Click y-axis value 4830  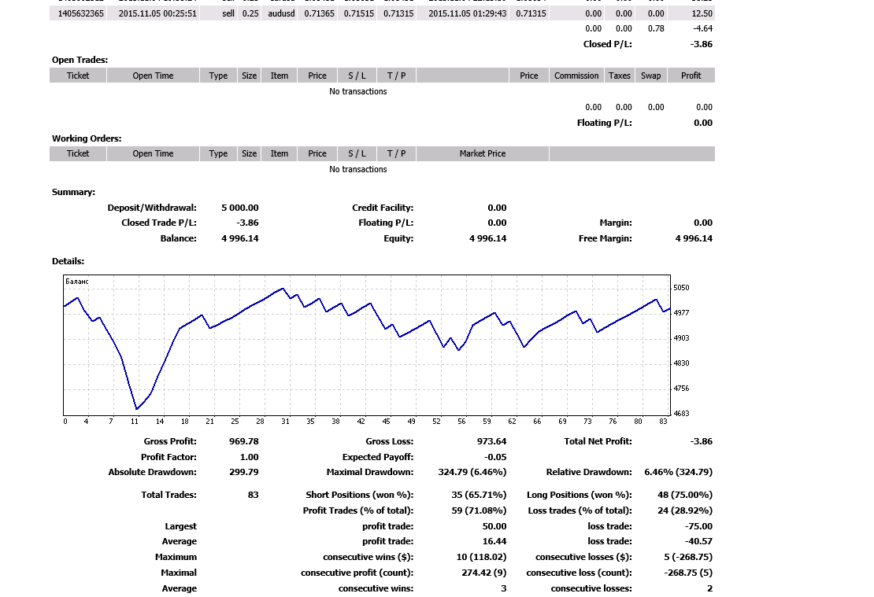(681, 363)
